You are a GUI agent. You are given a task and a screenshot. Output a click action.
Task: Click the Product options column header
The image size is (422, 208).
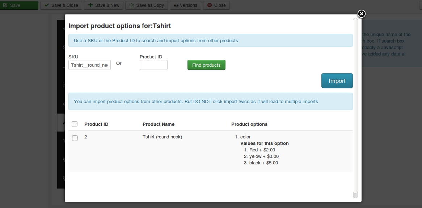(249, 124)
